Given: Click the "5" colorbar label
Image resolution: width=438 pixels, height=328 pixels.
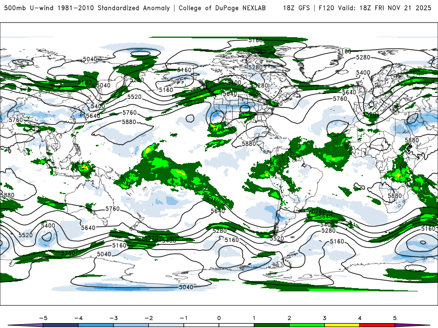Looking at the screenshot, I should (395, 318).
